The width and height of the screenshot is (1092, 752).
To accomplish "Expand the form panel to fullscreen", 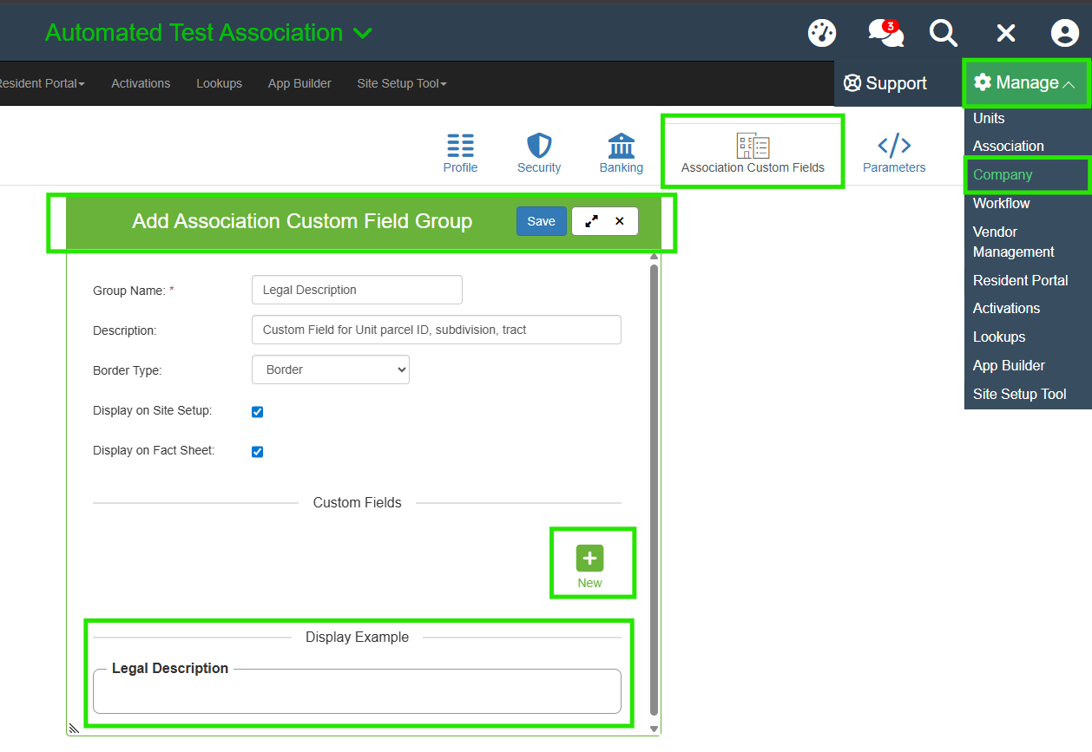I will pyautogui.click(x=591, y=221).
